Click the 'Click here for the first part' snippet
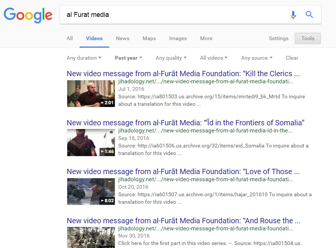336x248 pixels. pos(210,243)
